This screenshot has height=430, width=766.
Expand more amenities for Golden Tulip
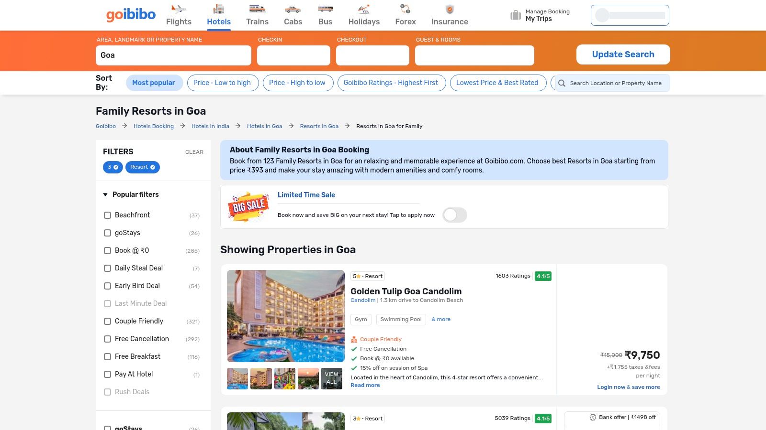point(441,319)
